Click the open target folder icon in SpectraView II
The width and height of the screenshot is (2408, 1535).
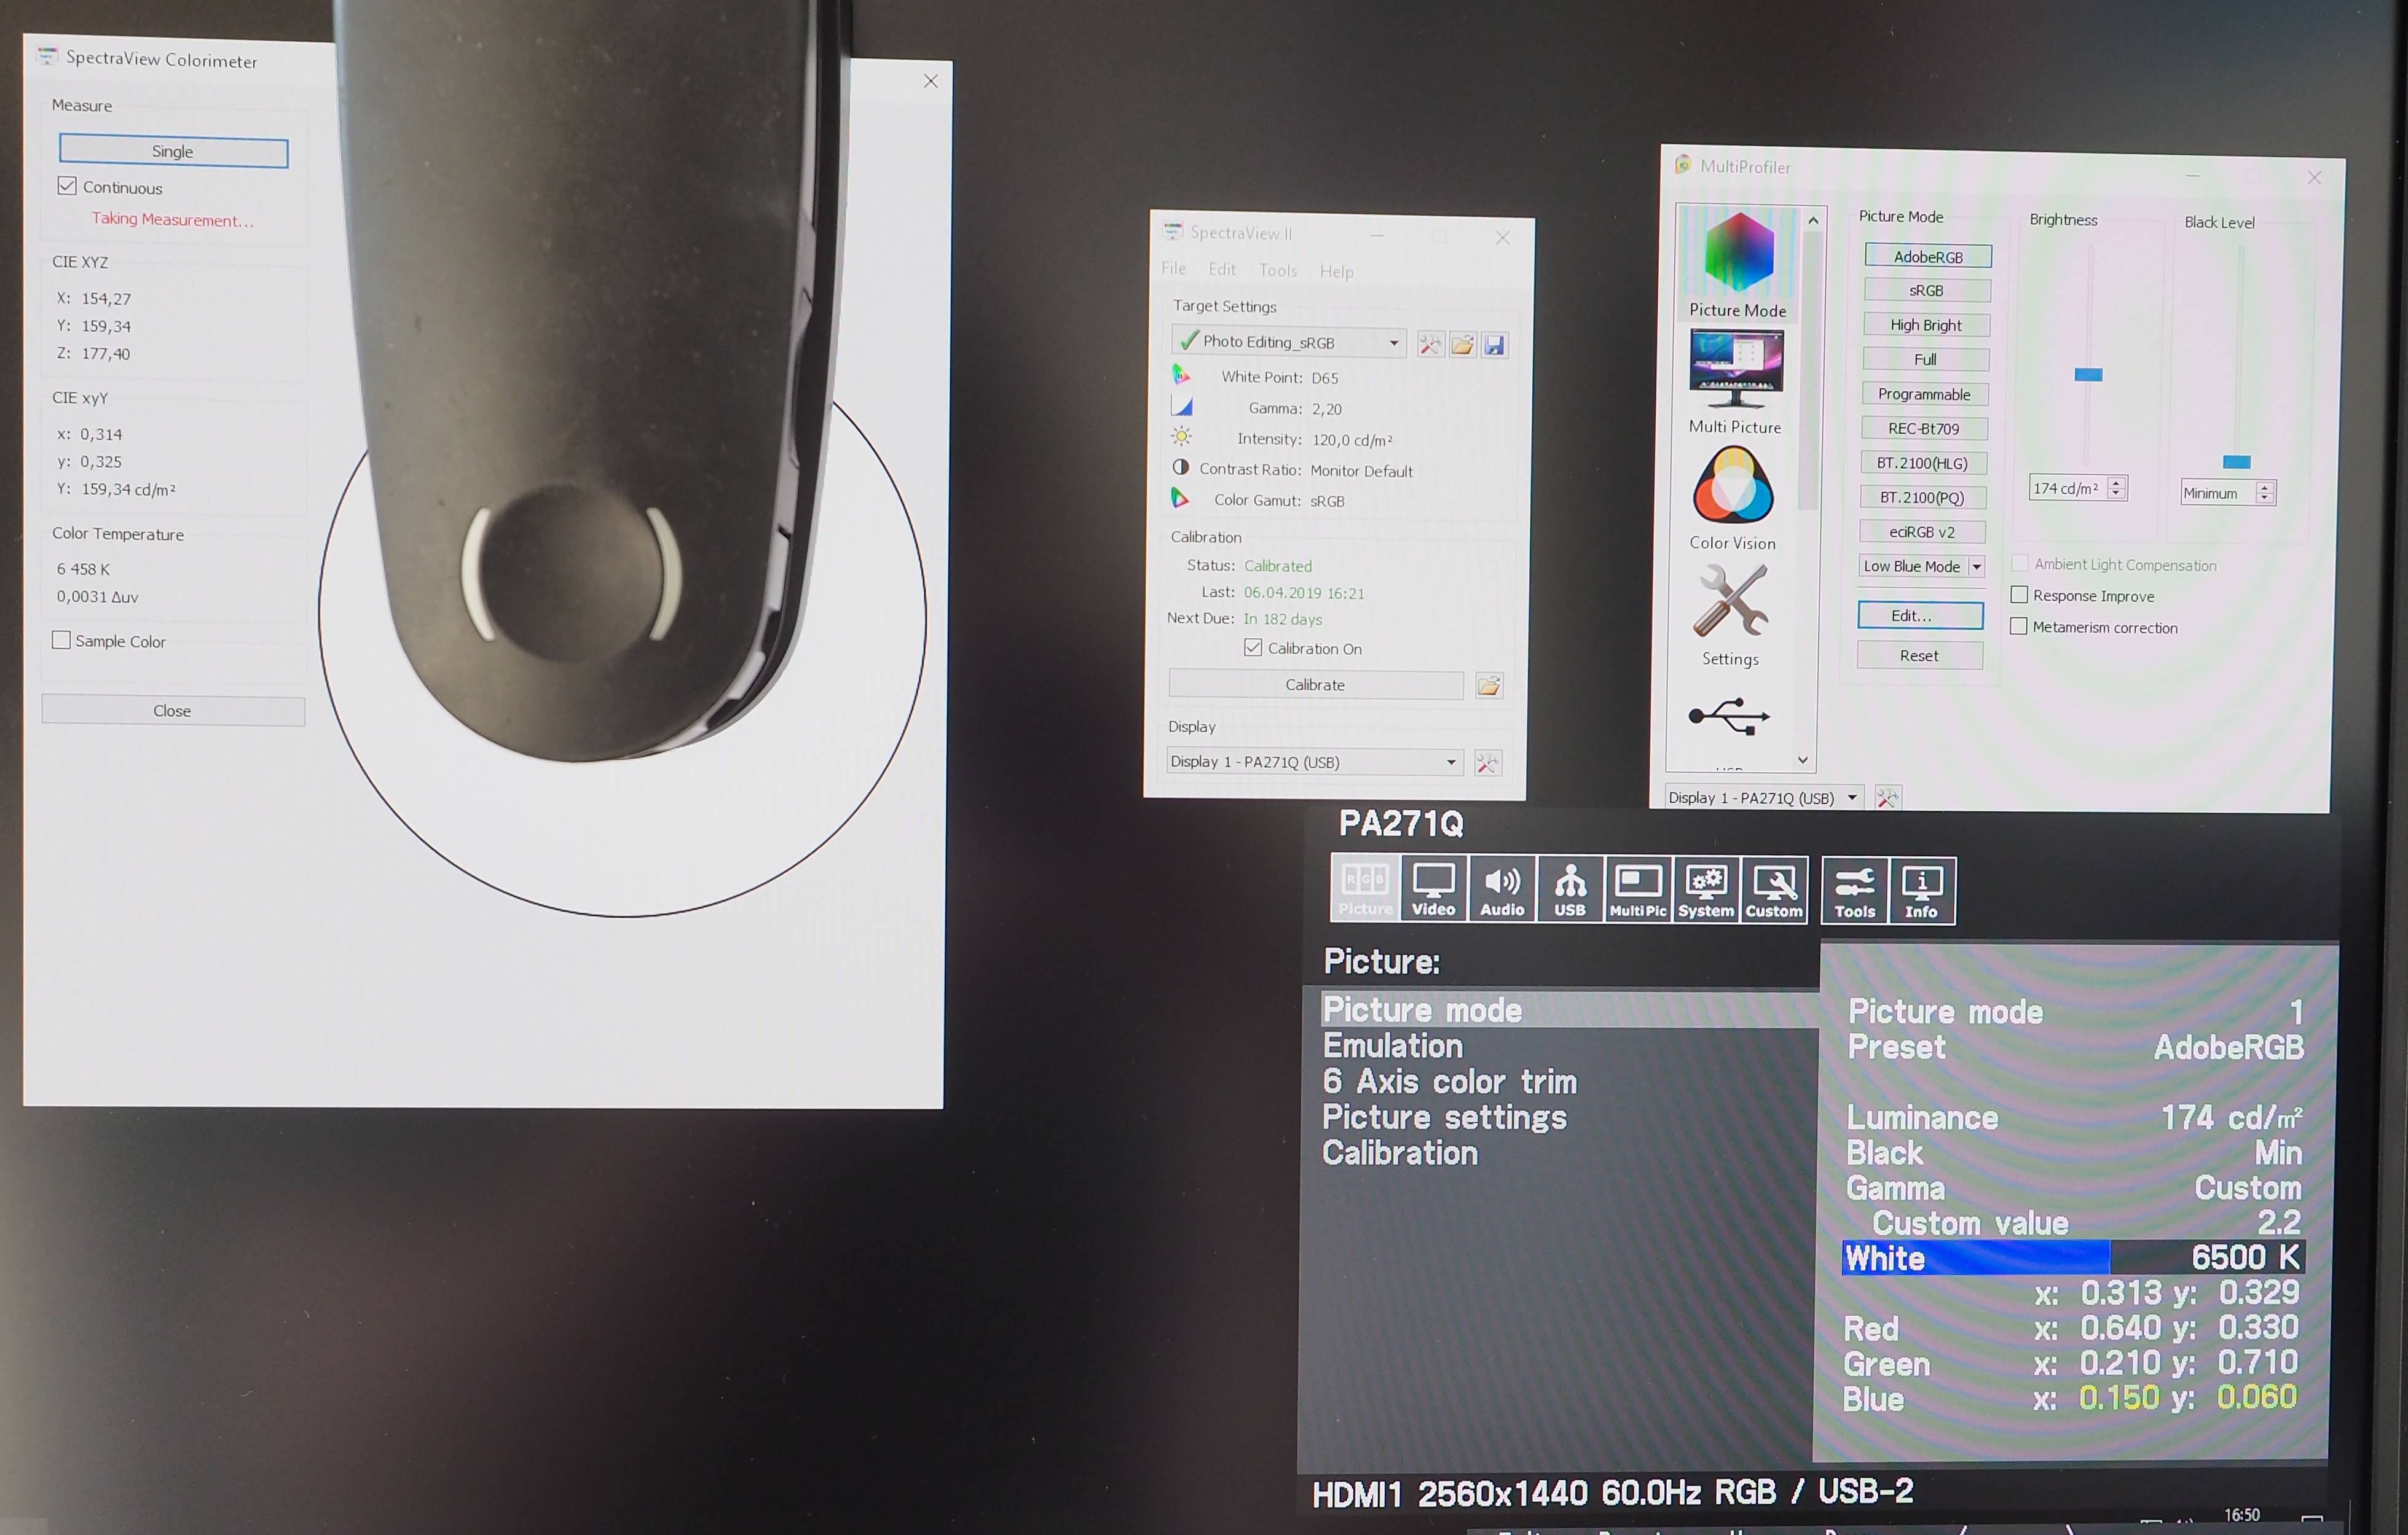[x=1462, y=346]
